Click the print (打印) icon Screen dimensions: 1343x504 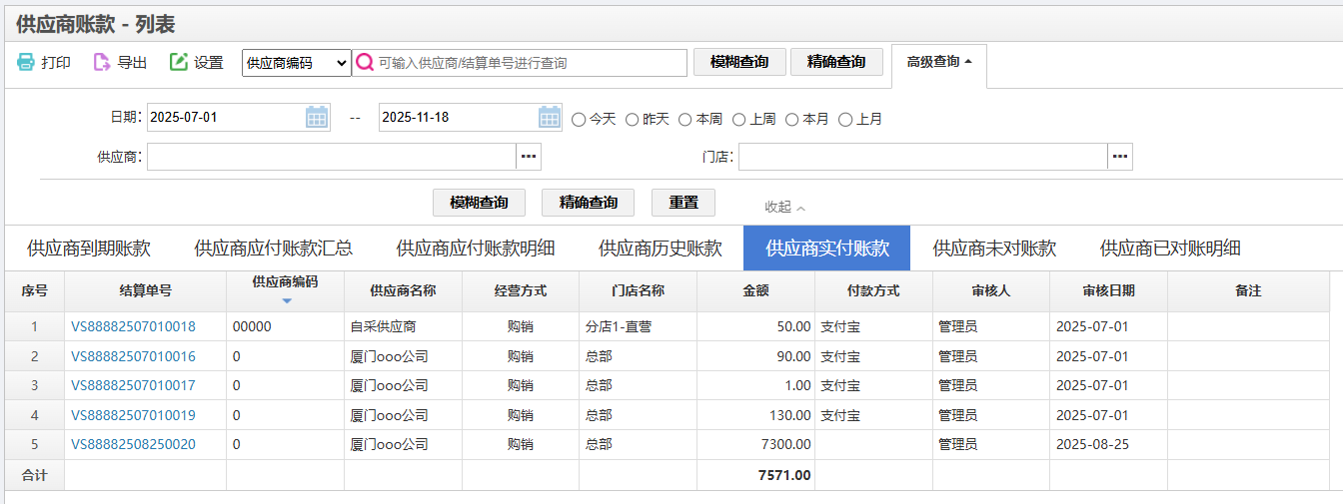click(26, 62)
